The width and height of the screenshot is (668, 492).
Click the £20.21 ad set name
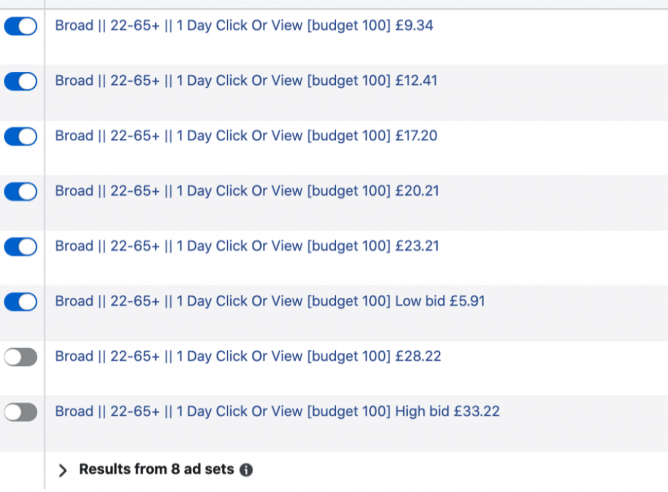247,191
